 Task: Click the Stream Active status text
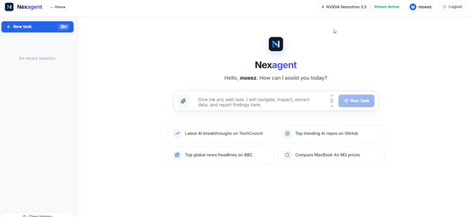click(387, 7)
